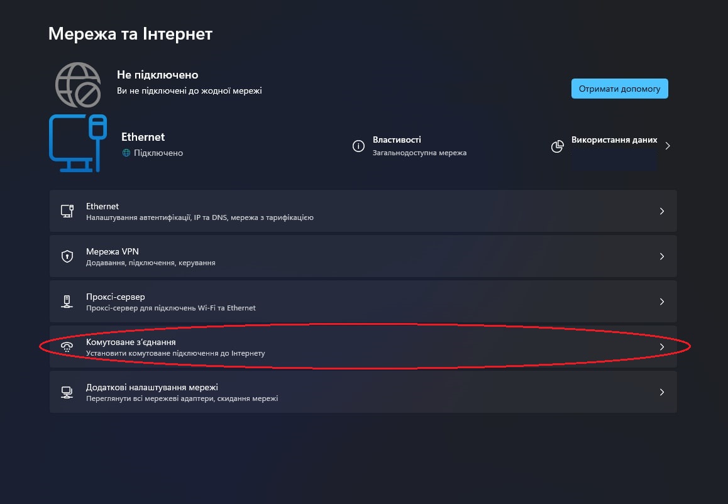Image resolution: width=728 pixels, height=504 pixels.
Task: Expand the Ethernet settings row chevron
Action: point(661,211)
